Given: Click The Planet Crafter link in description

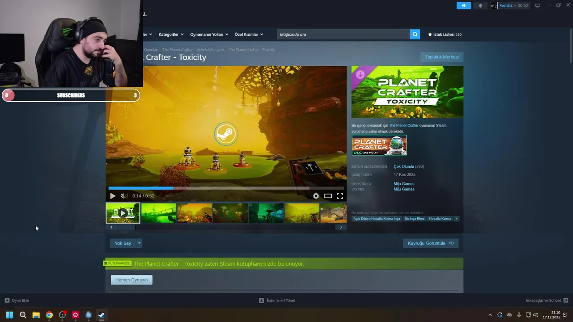Looking at the screenshot, I should coord(404,126).
